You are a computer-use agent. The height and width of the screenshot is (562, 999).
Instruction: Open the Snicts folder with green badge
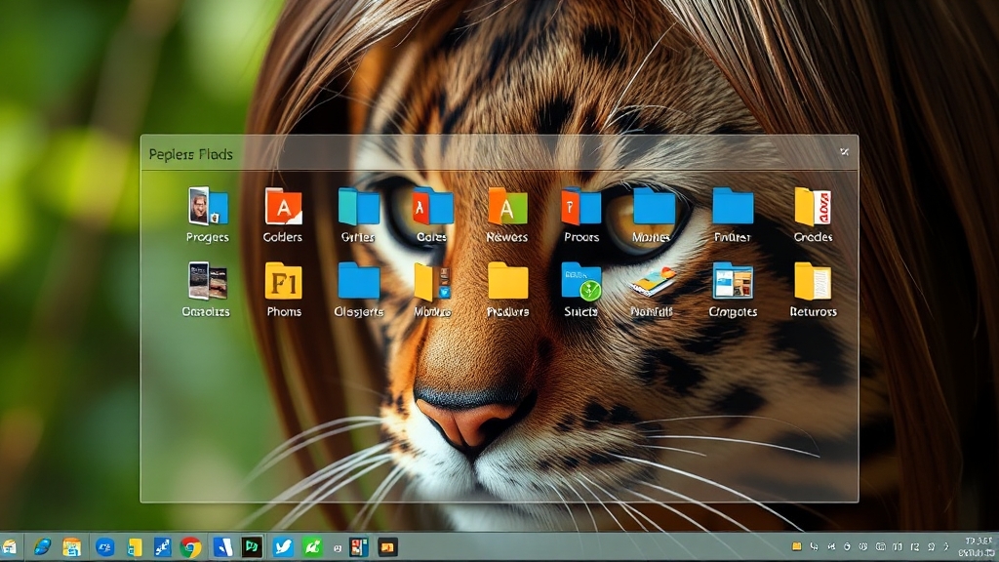(581, 281)
